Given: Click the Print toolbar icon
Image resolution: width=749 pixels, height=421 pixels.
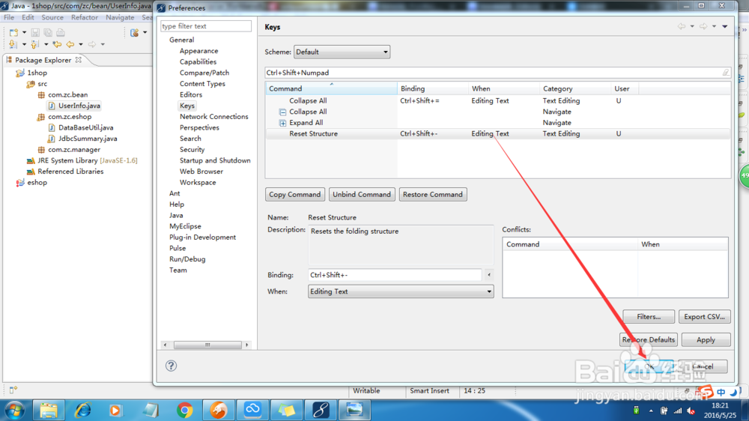Looking at the screenshot, I should tap(60, 32).
